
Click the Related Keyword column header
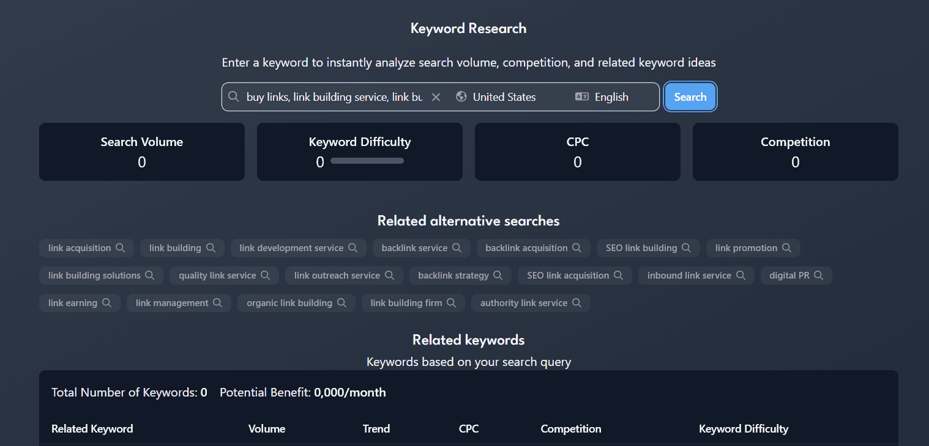coord(92,428)
